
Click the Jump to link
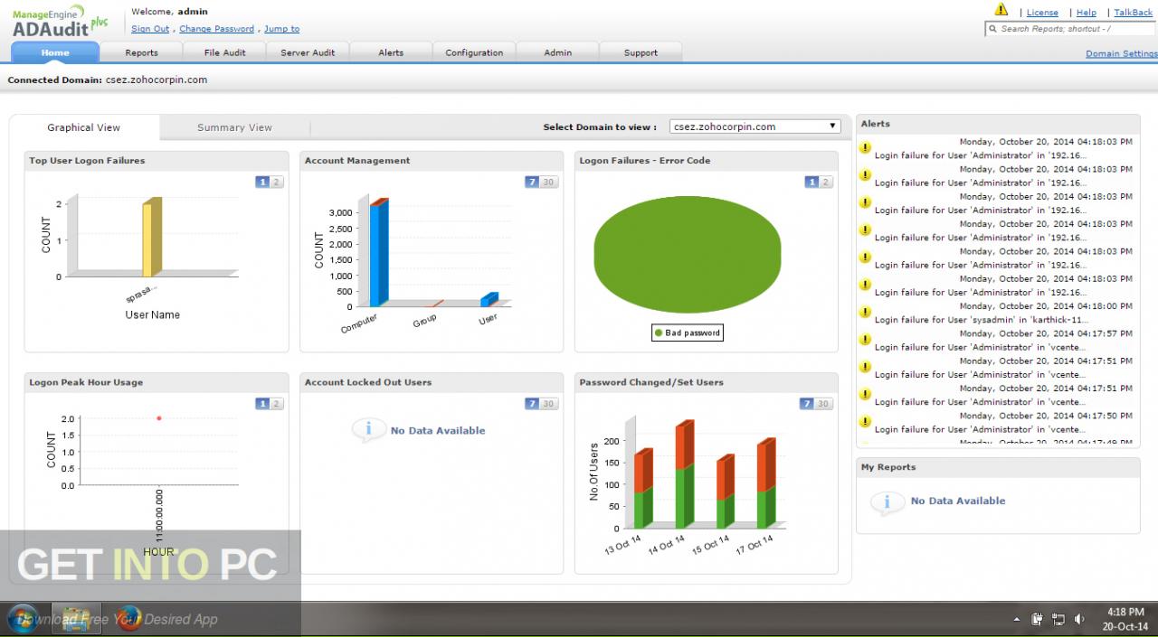[281, 29]
